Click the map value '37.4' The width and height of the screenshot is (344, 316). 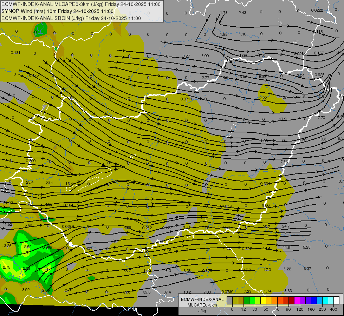click(167, 292)
